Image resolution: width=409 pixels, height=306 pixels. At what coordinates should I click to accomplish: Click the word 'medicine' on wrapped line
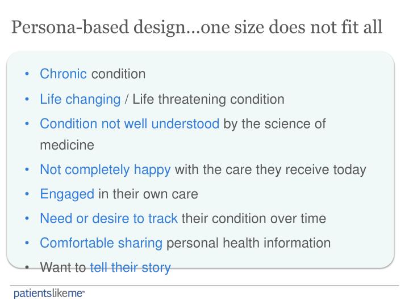click(67, 145)
